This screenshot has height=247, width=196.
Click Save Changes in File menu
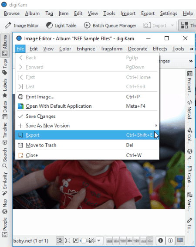click(87, 116)
